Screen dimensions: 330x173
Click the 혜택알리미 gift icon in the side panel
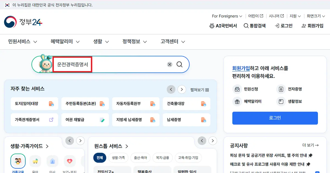tap(237, 102)
